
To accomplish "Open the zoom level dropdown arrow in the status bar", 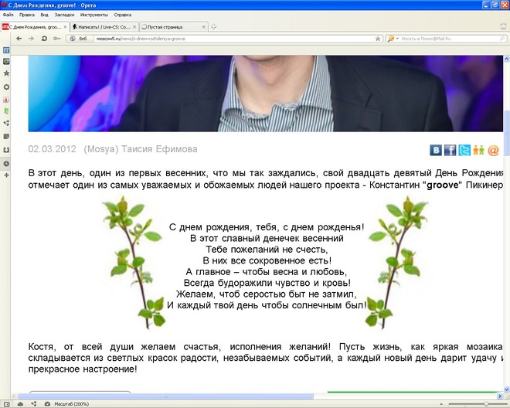I will coord(440,404).
